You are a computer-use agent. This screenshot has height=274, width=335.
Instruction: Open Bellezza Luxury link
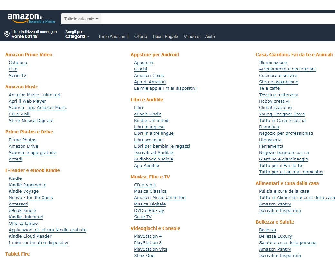coord(275,236)
